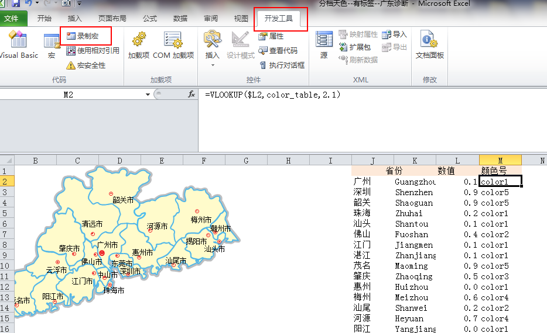Click in the formula bar VLOOKUP text
This screenshot has width=547, height=333.
[272, 95]
